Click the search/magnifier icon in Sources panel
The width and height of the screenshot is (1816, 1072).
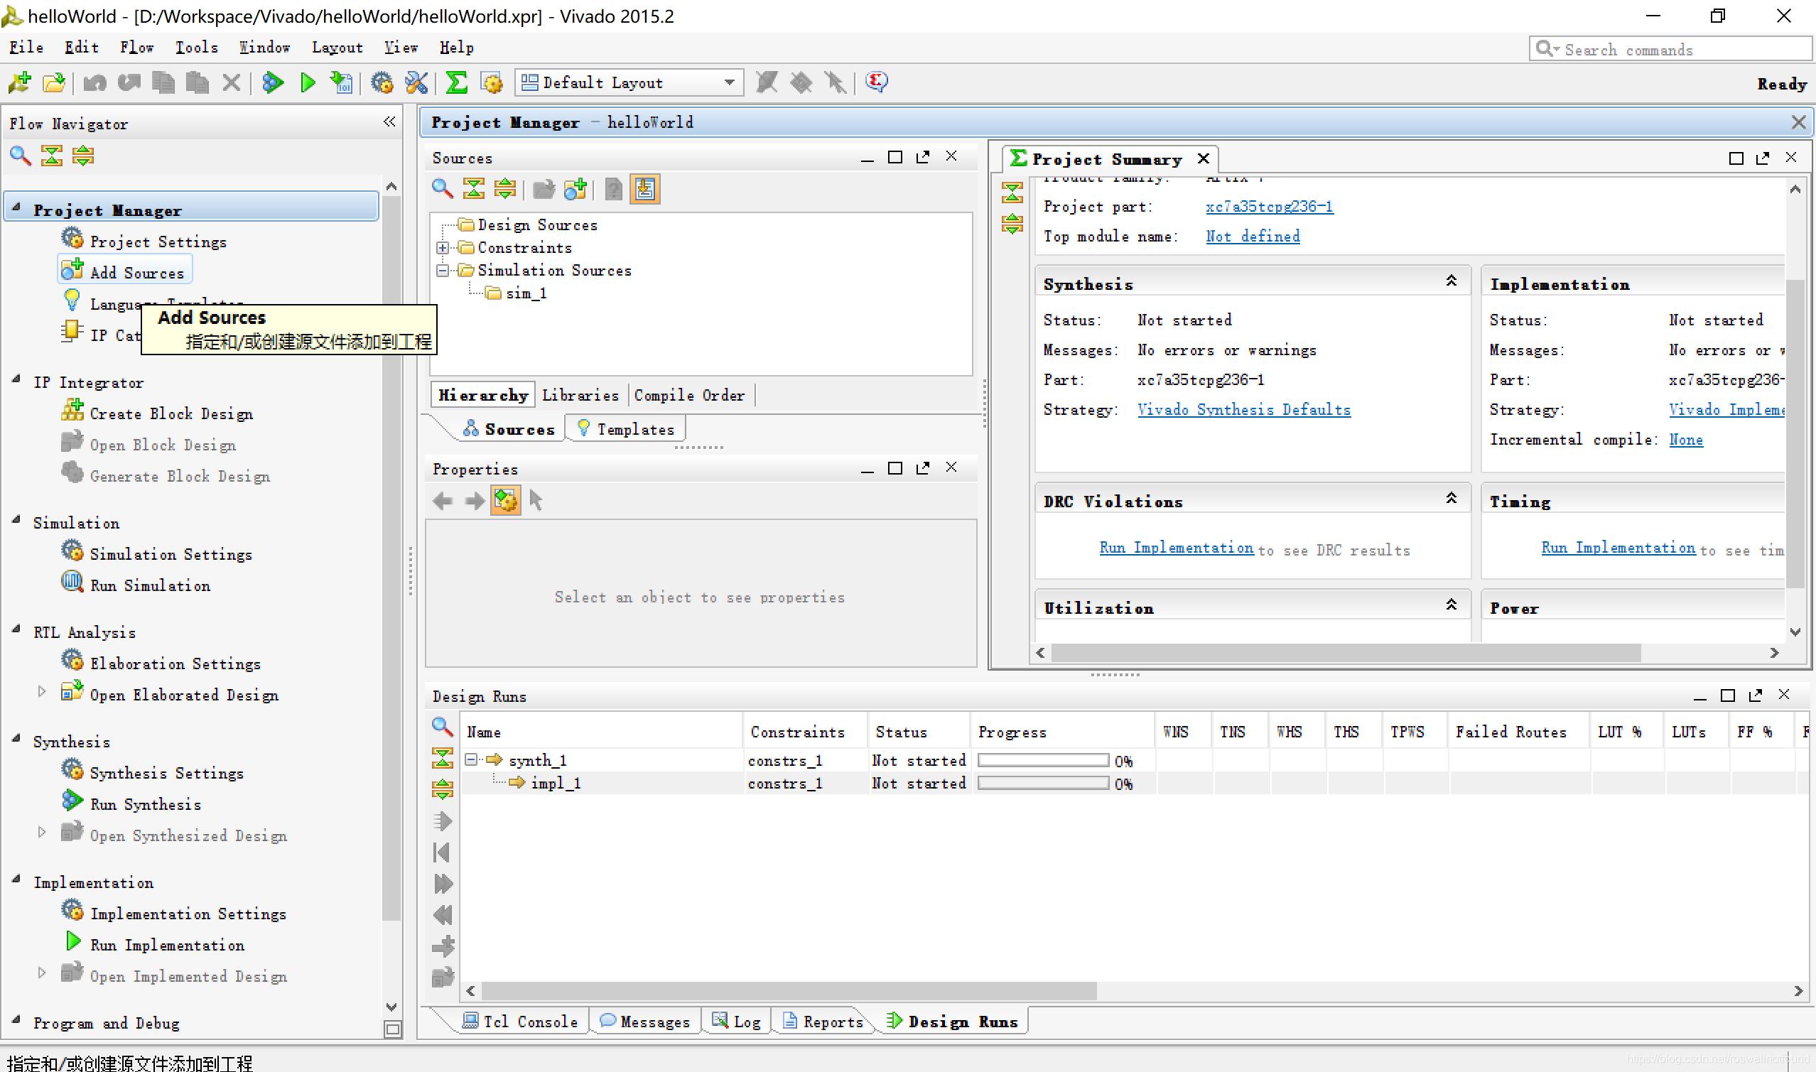441,189
